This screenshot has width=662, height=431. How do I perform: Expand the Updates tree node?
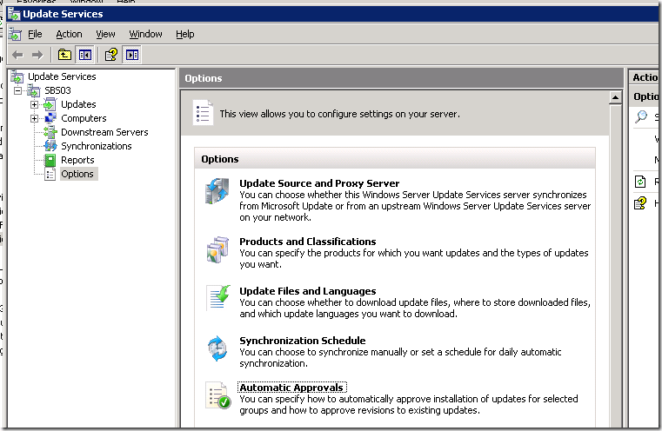pyautogui.click(x=34, y=104)
